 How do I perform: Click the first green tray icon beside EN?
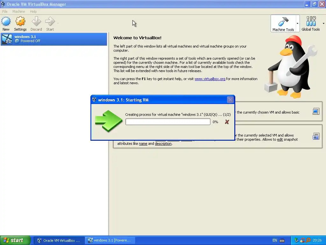pos(296,241)
